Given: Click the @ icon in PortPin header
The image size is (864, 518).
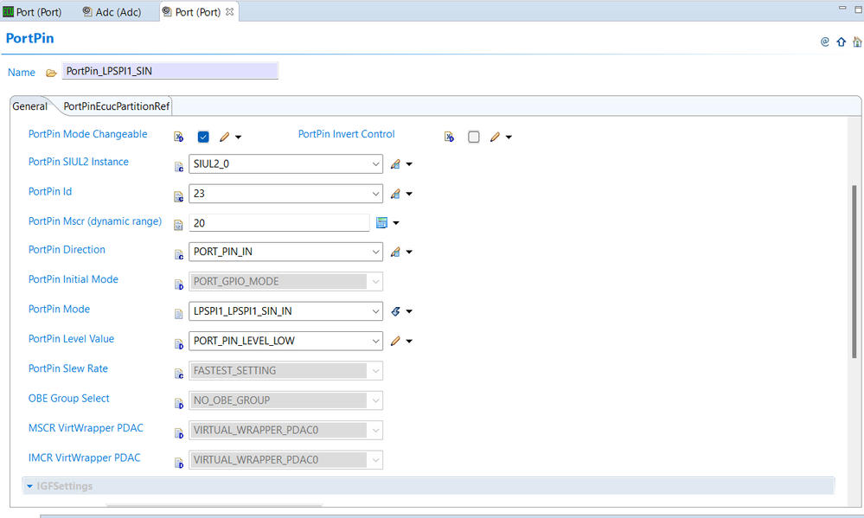Looking at the screenshot, I should click(x=825, y=42).
